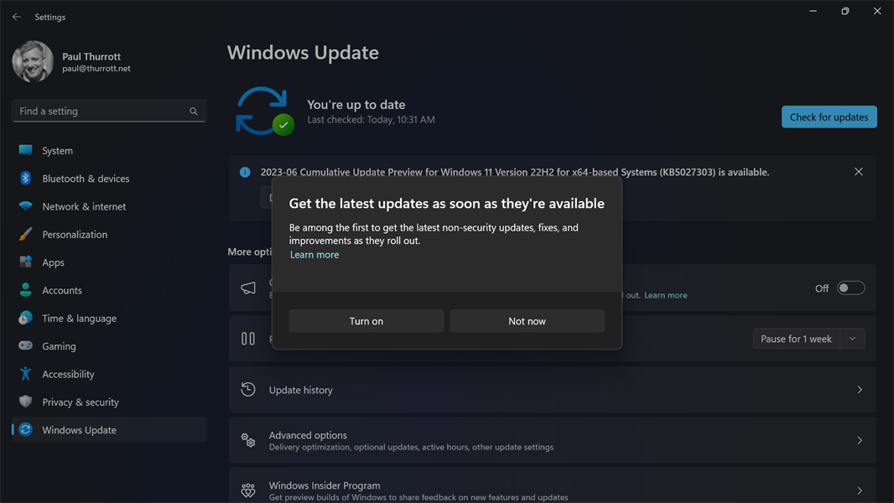Expand Advanced options chevron
894x503 pixels.
(860, 440)
